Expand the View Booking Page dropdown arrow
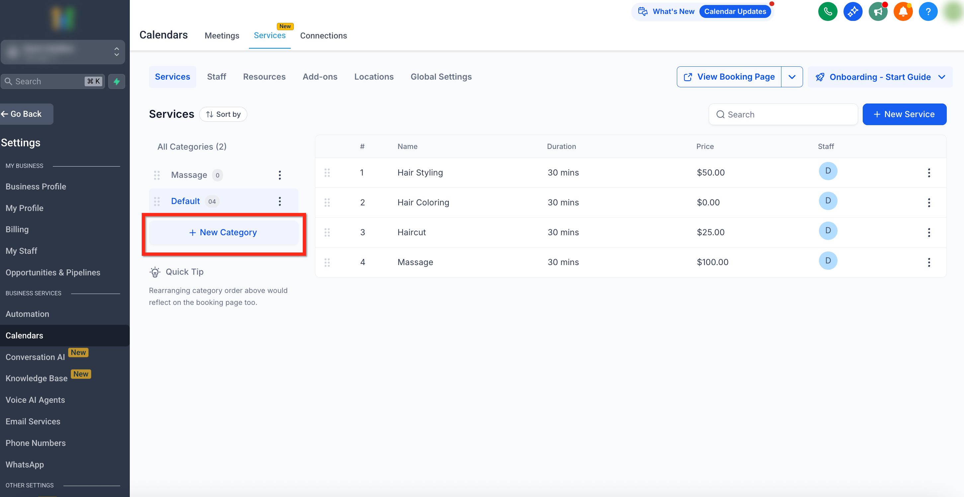Screen dimensions: 964x497 coord(792,77)
